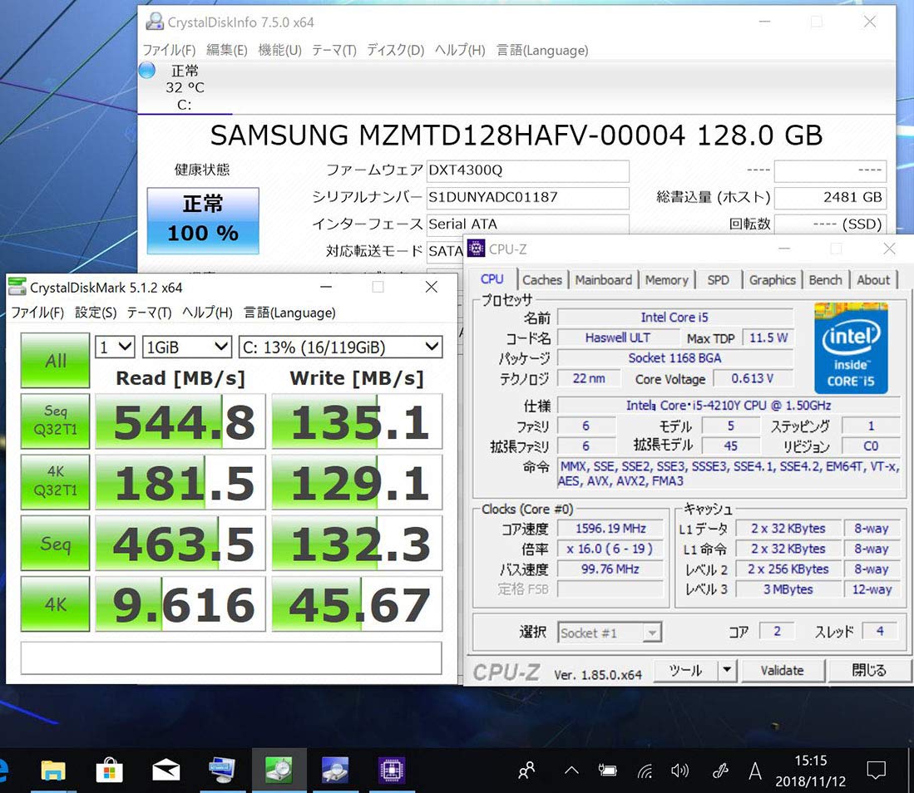Open the 設定(S) menu in CrystalDiskMark
The height and width of the screenshot is (793, 914).
click(96, 313)
